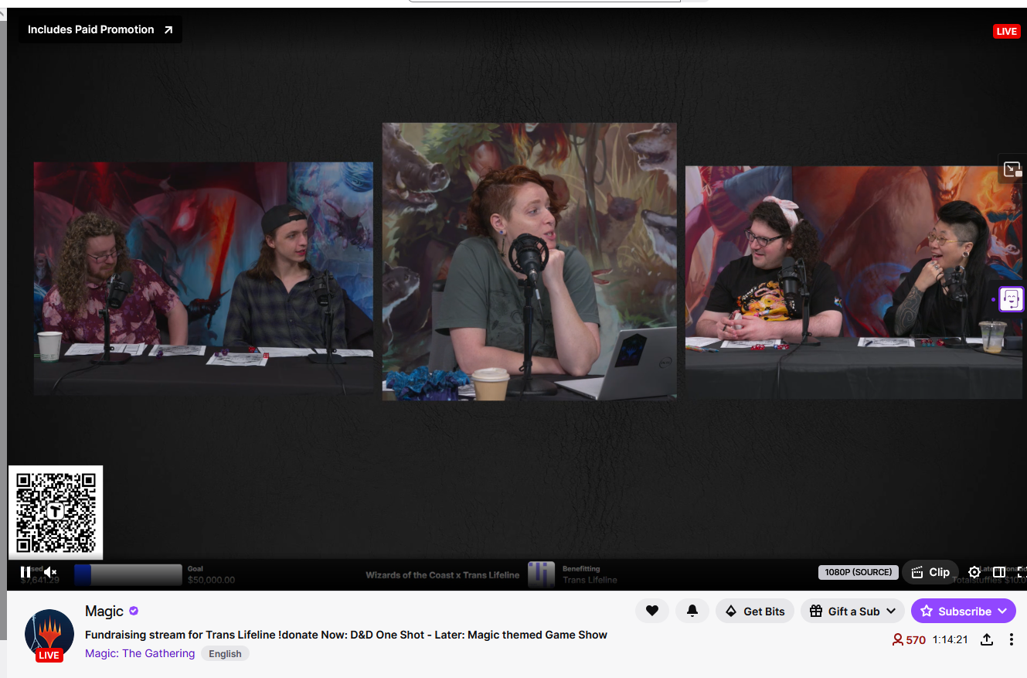Image resolution: width=1027 pixels, height=678 pixels.
Task: Unmute the stream audio
Action: point(50,572)
